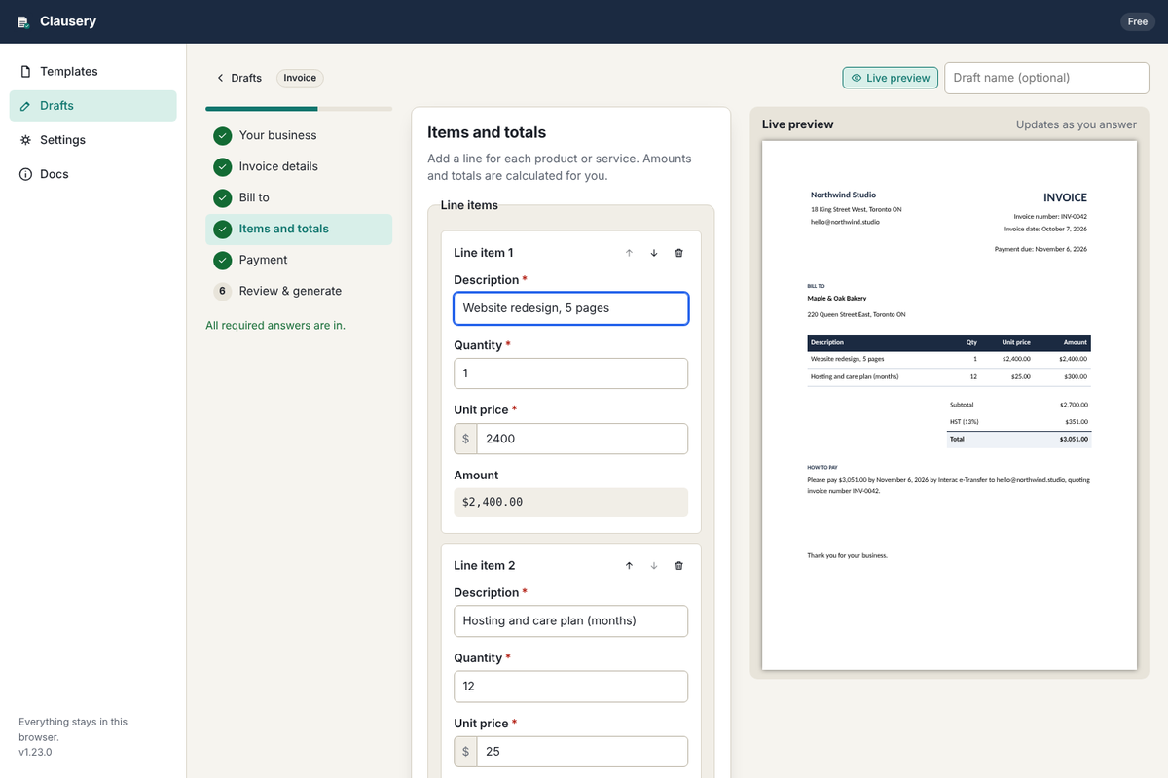This screenshot has height=778, width=1168.
Task: Edit Line item 1 unit price field
Action: click(x=582, y=439)
